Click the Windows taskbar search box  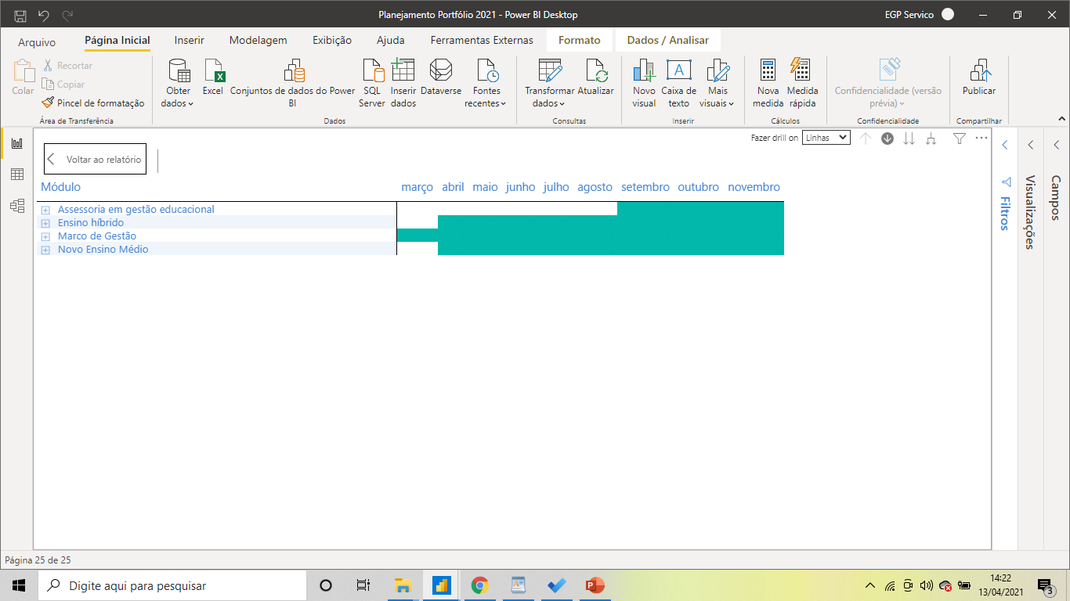coord(172,585)
